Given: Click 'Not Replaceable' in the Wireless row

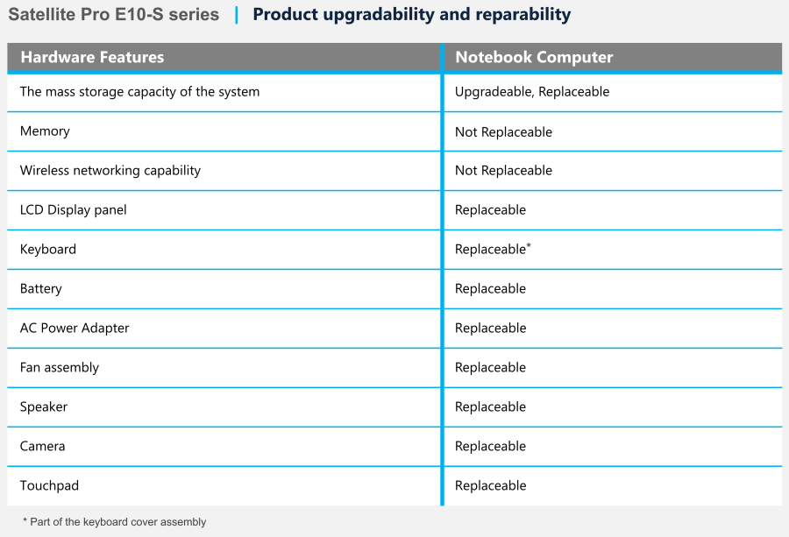Looking at the screenshot, I should [503, 171].
